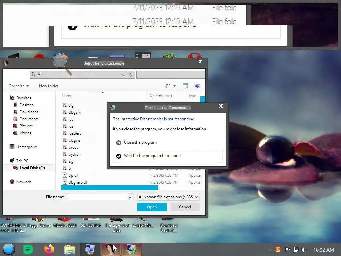Click the File name input field
341x256 pixels.
tap(97, 197)
